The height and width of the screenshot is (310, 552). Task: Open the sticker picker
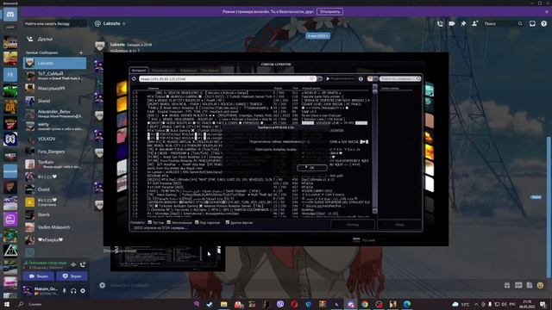(x=530, y=285)
